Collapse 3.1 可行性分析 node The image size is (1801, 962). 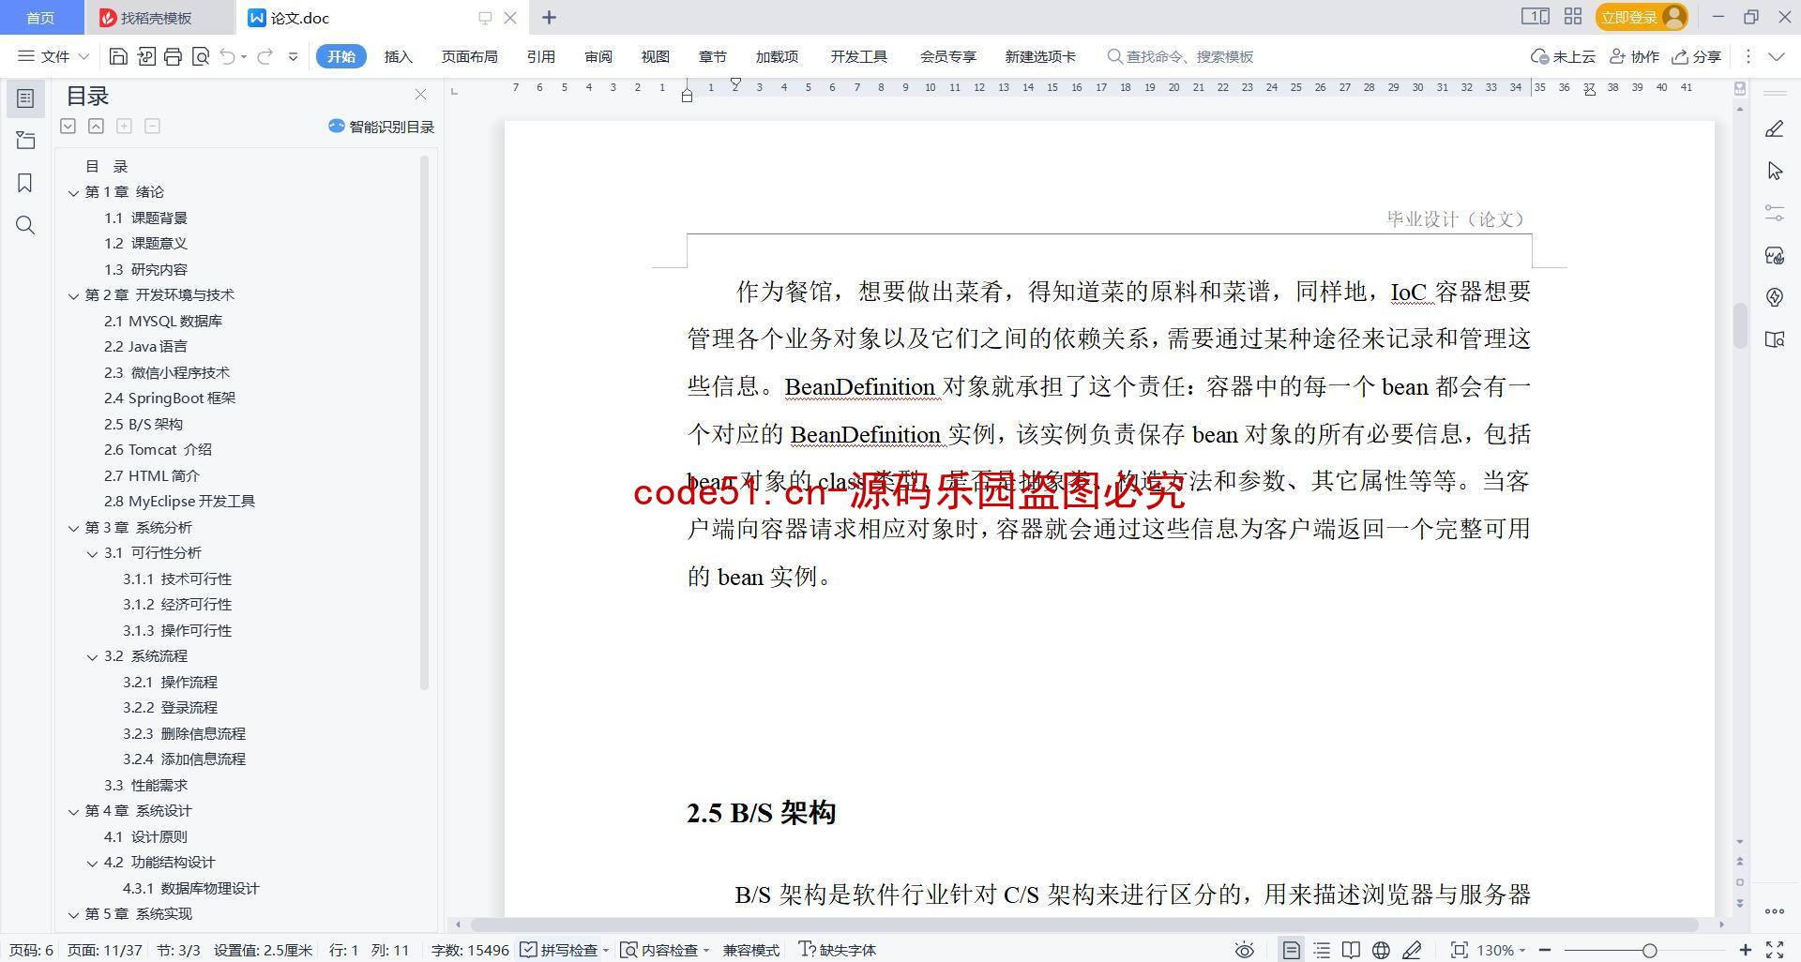92,553
